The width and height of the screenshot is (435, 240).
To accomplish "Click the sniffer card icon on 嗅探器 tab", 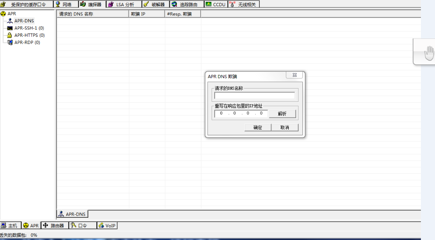I will [x=83, y=4].
